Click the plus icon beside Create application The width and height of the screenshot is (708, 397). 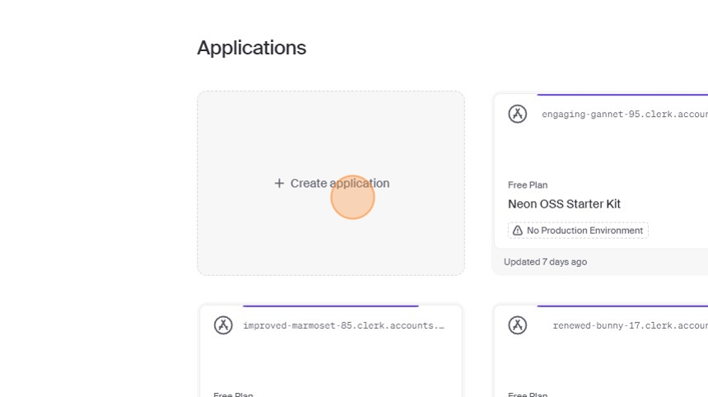click(279, 184)
